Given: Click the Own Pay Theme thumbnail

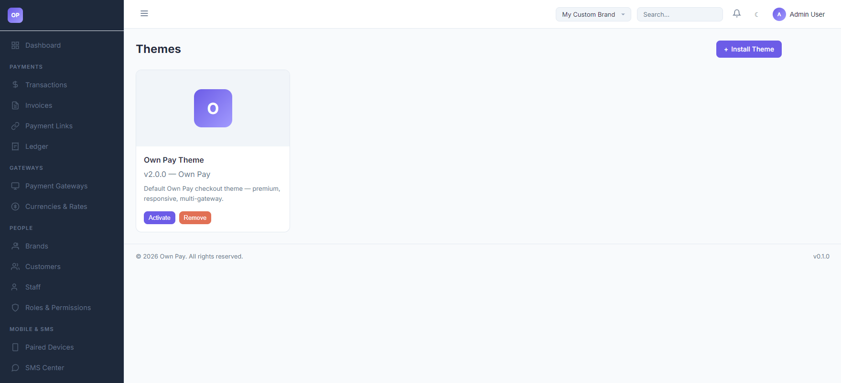Looking at the screenshot, I should pyautogui.click(x=213, y=108).
